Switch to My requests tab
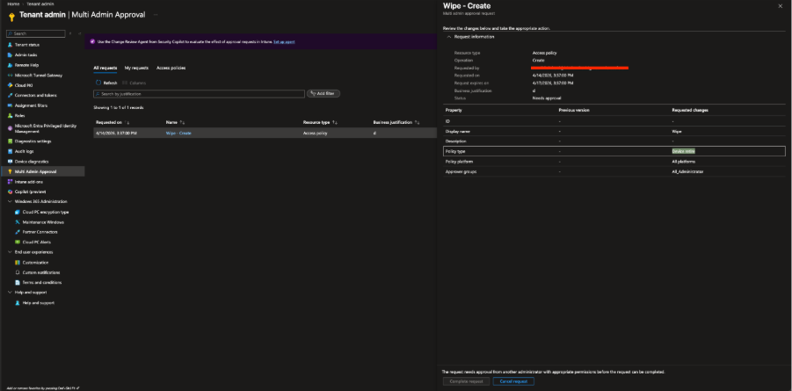This screenshot has height=391, width=792. click(136, 68)
